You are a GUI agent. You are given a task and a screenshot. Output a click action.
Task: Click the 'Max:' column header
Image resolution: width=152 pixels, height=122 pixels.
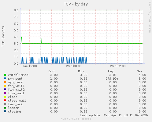point(140,71)
